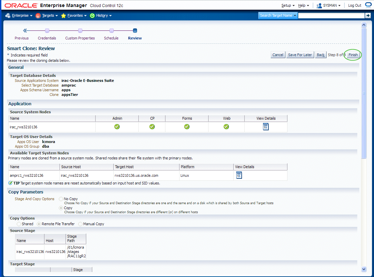Click the amprc1_rws3210136 target node name
374x277 pixels.
pyautogui.click(x=27, y=175)
